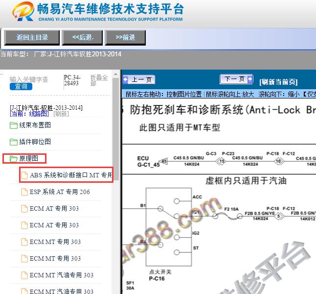
Task: Click the J-江铃汽车-驭胜-2013-2014 label
Action: coord(46,108)
